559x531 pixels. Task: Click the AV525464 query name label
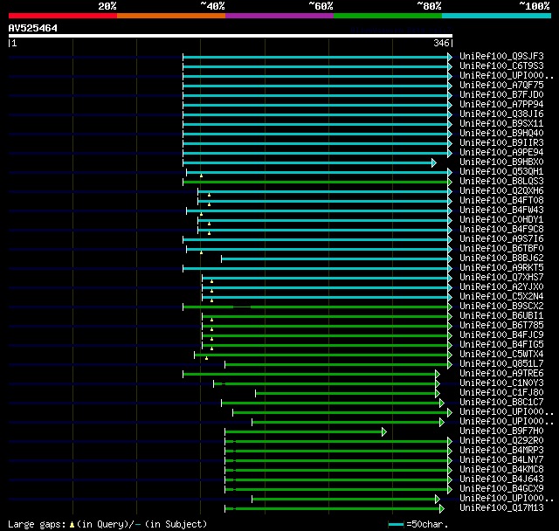33,28
